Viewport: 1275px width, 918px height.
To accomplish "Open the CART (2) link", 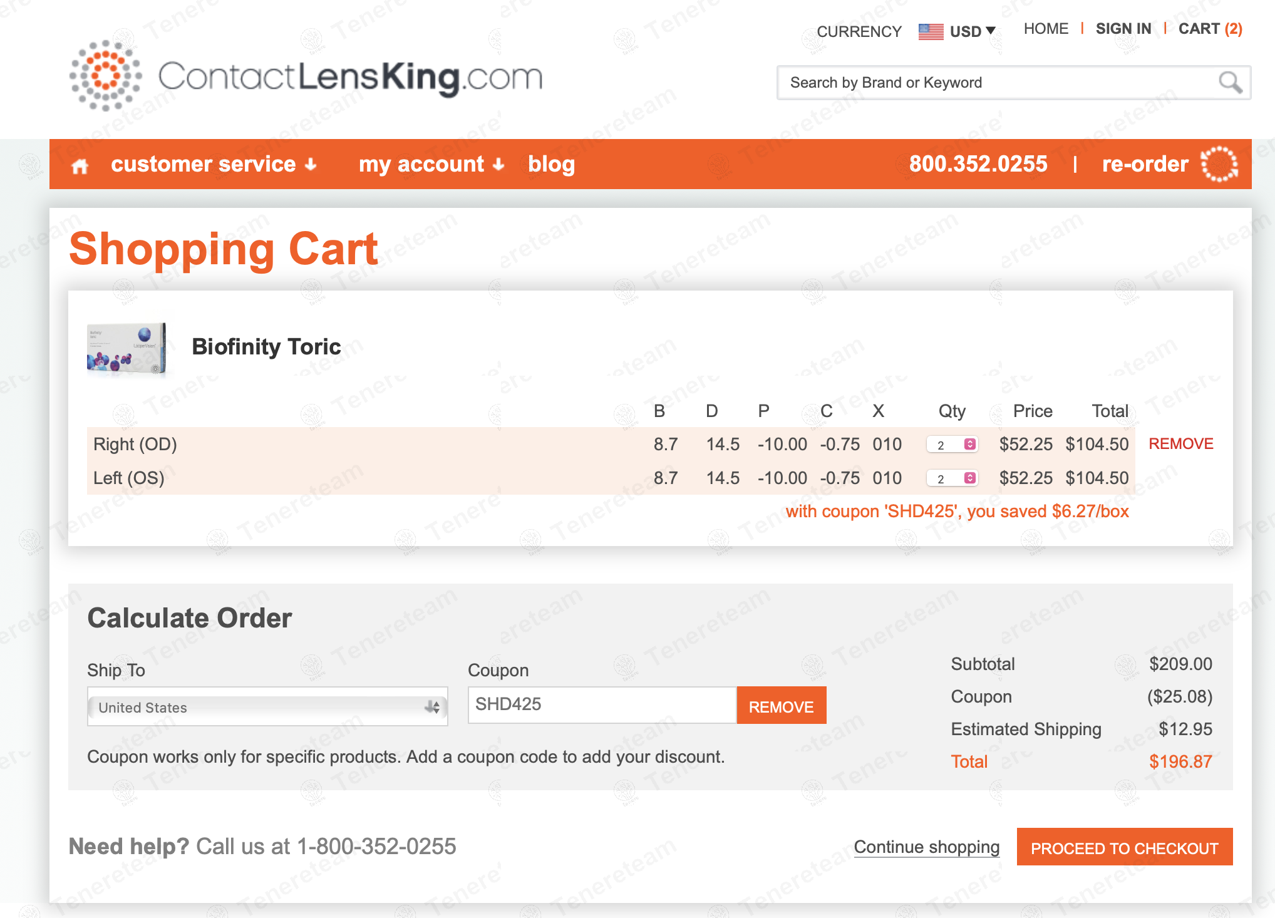I will [x=1210, y=29].
